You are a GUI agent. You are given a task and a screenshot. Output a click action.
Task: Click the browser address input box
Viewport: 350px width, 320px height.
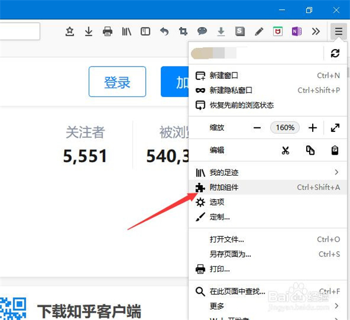(x=20, y=32)
